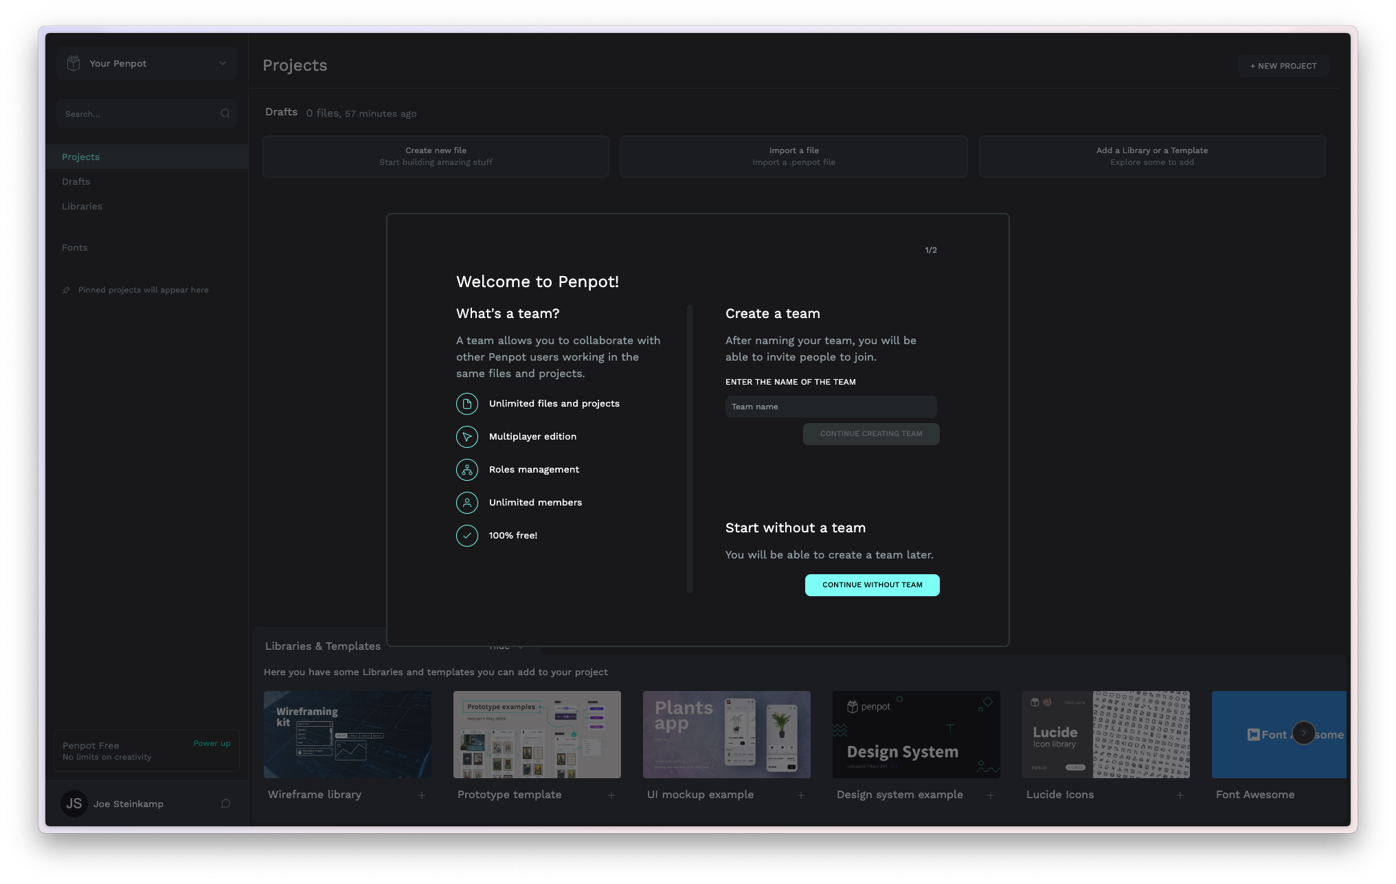Click the Power up link
1396x884 pixels.
click(x=212, y=743)
